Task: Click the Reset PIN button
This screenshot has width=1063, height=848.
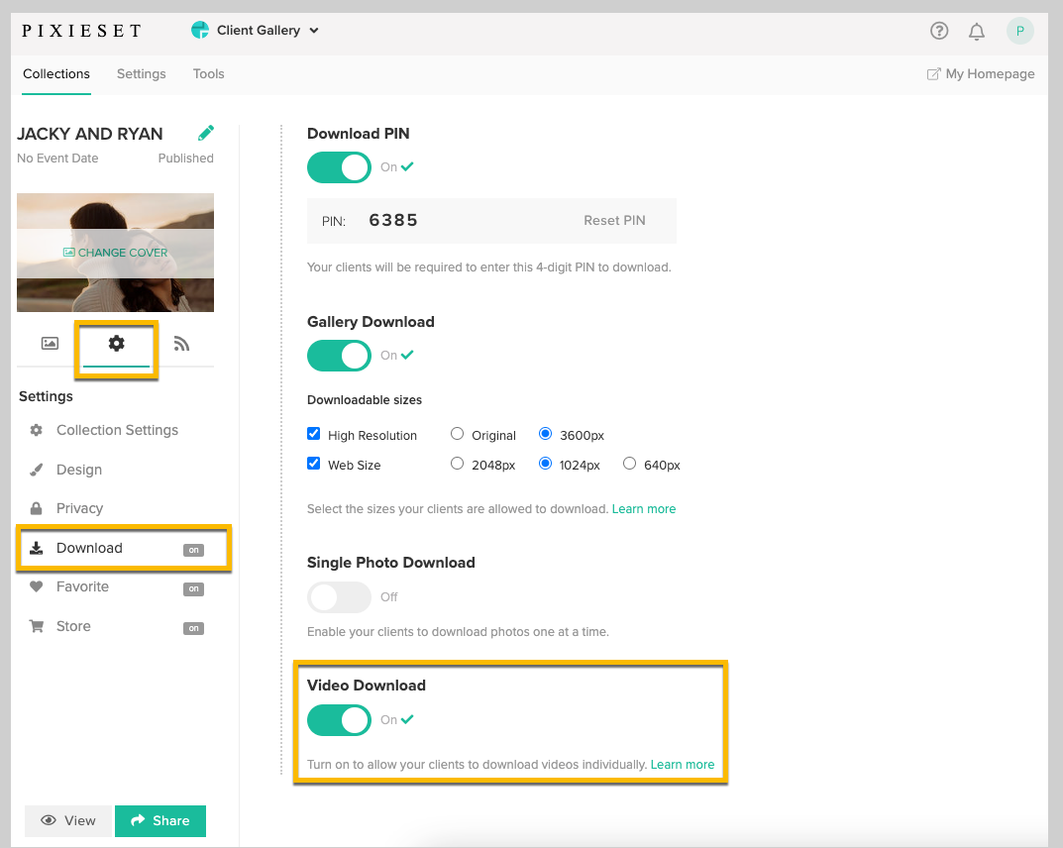Action: pyautogui.click(x=614, y=220)
